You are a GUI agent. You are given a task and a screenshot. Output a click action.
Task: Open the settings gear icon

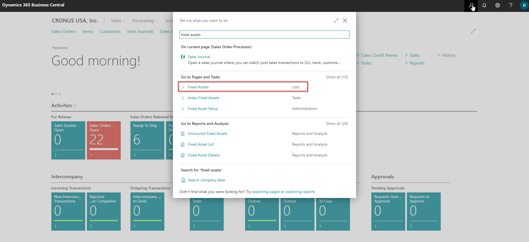497,6
